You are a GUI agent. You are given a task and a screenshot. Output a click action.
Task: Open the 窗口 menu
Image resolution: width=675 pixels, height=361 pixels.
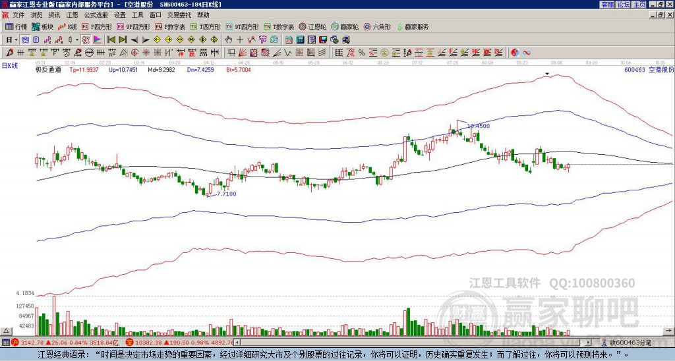(x=156, y=15)
